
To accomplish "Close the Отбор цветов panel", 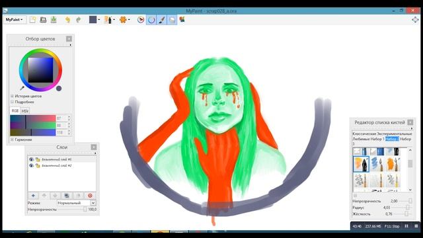I will (69, 39).
